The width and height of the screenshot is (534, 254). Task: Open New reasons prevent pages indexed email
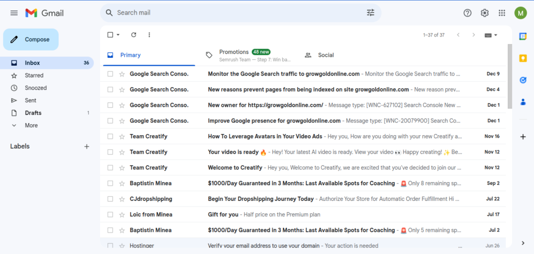(303, 90)
